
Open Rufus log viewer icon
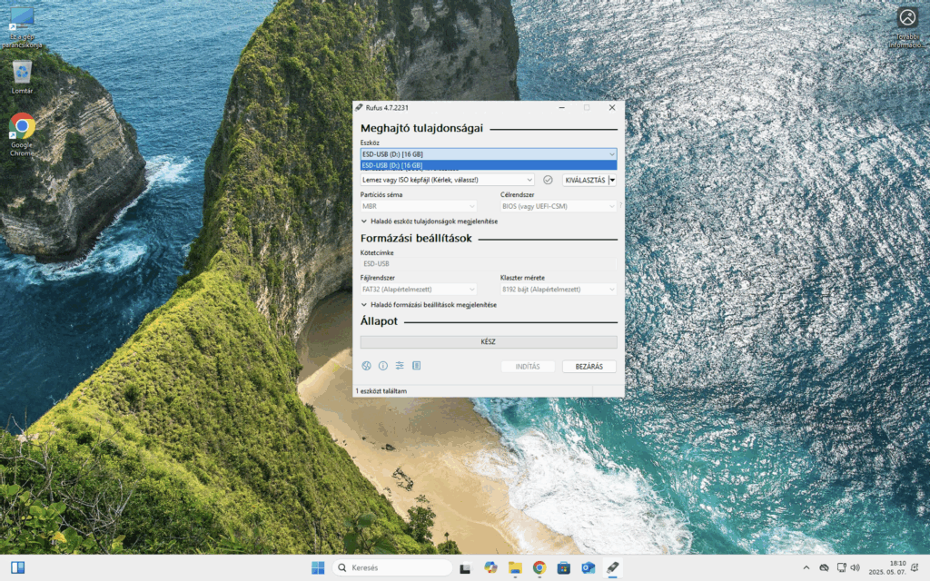(416, 366)
